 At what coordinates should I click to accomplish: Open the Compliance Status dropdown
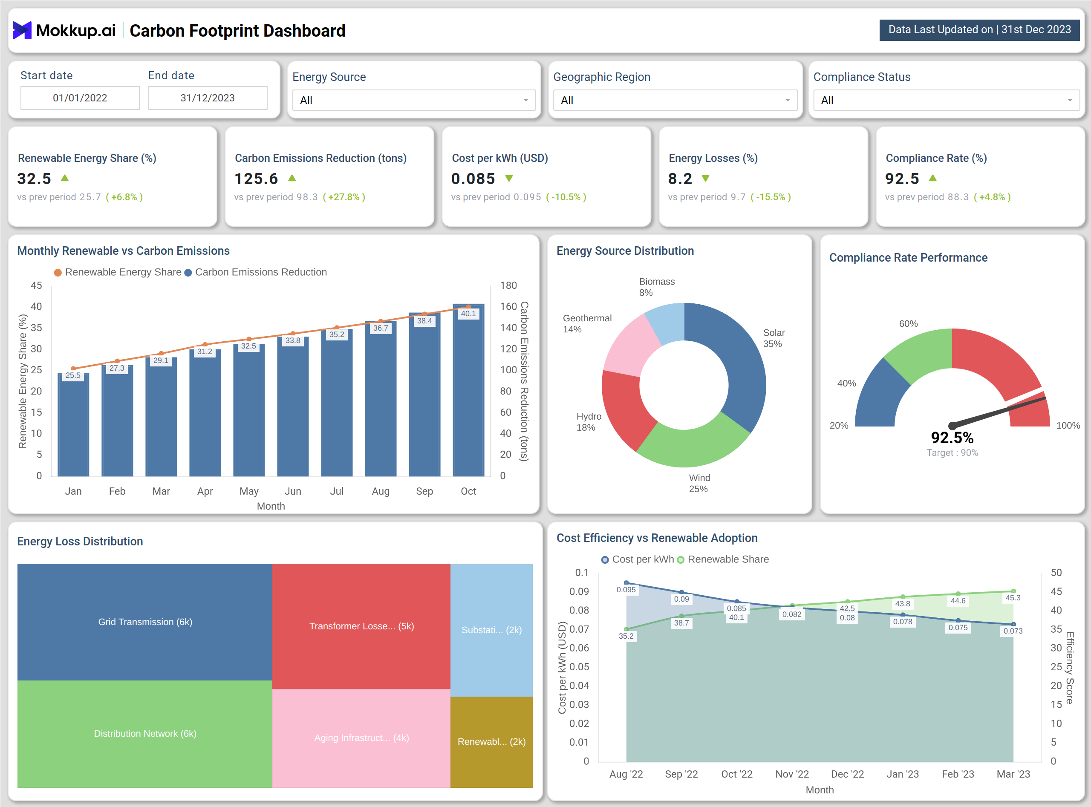tap(946, 100)
